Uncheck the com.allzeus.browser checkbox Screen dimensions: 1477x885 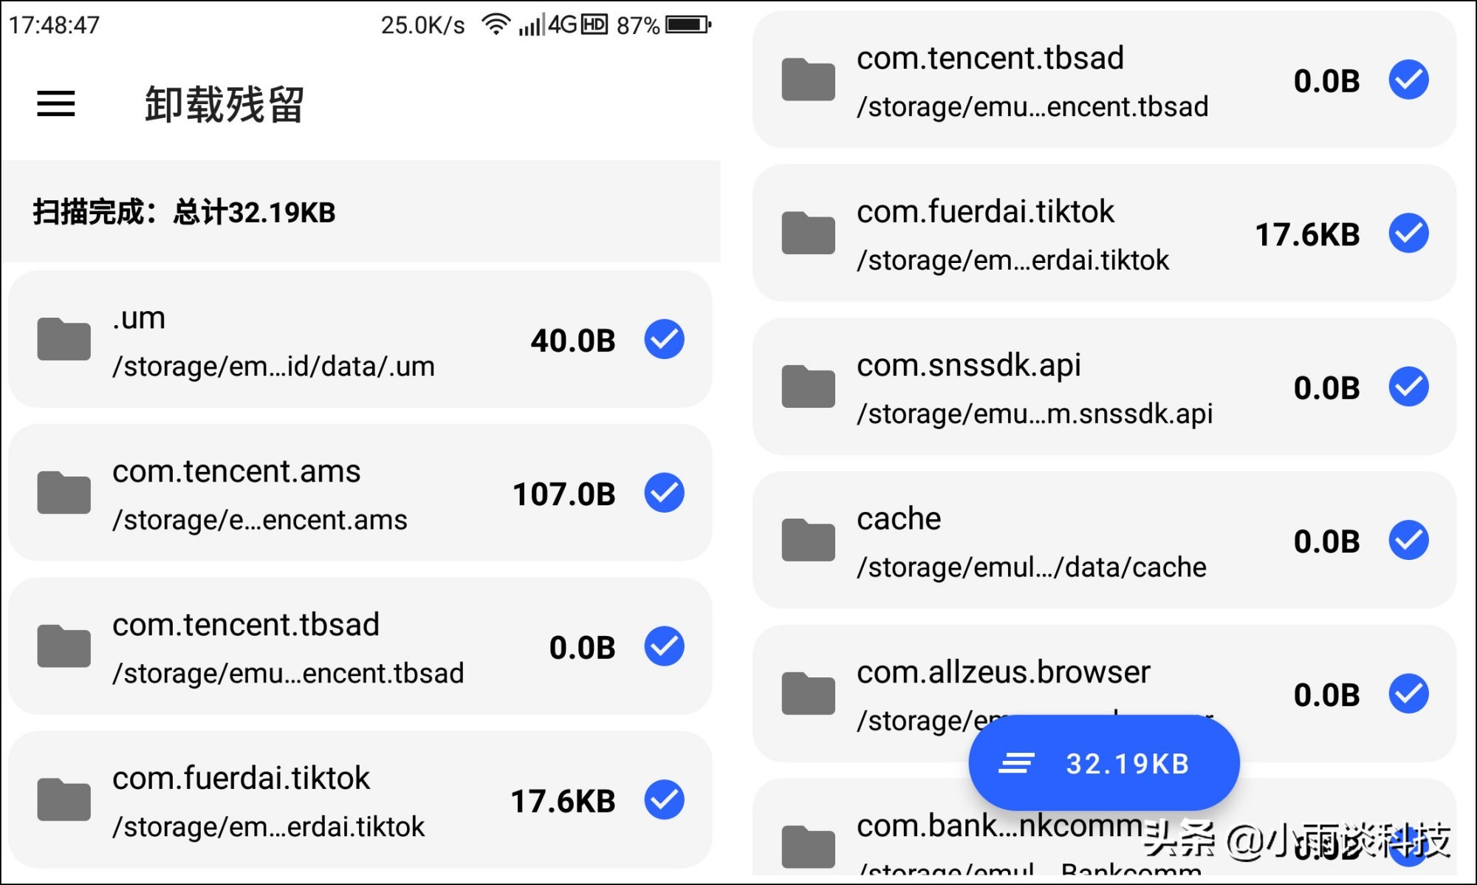point(1408,694)
